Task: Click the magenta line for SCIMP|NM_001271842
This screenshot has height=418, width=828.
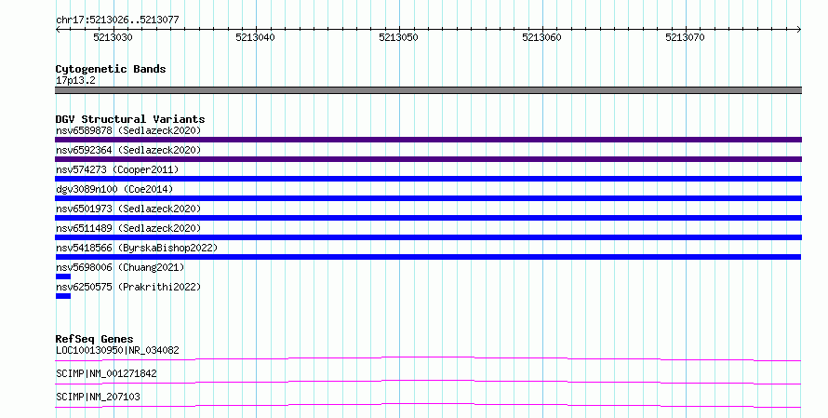Action: pos(428,383)
